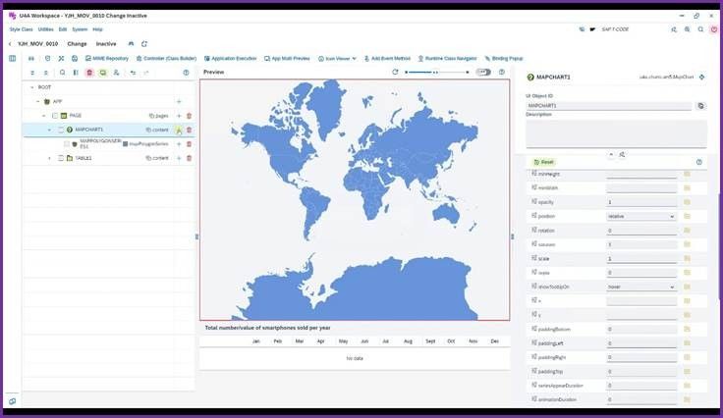Add child to TABLE1 node

pyautogui.click(x=179, y=158)
